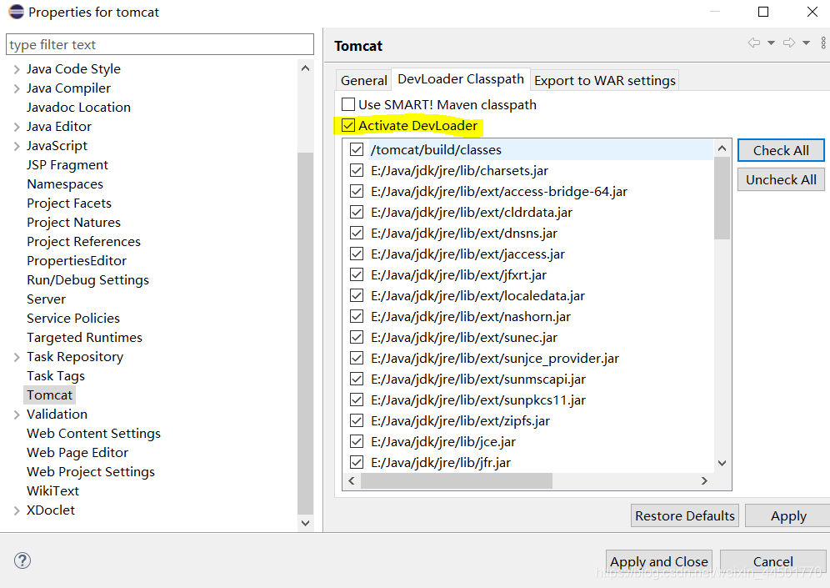
Task: Click the Apply button
Action: point(788,515)
